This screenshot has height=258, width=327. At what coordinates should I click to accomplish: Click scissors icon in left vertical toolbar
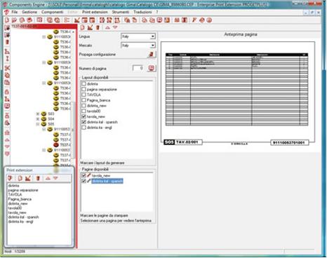pyautogui.click(x=7, y=68)
